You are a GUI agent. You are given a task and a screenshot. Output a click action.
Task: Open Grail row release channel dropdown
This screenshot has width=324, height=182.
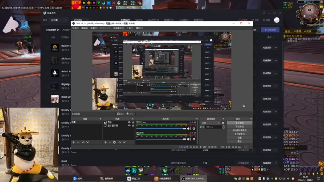click(245, 163)
